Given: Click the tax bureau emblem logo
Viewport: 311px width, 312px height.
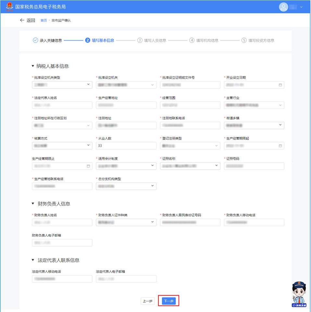Looking at the screenshot, I should click(9, 7).
